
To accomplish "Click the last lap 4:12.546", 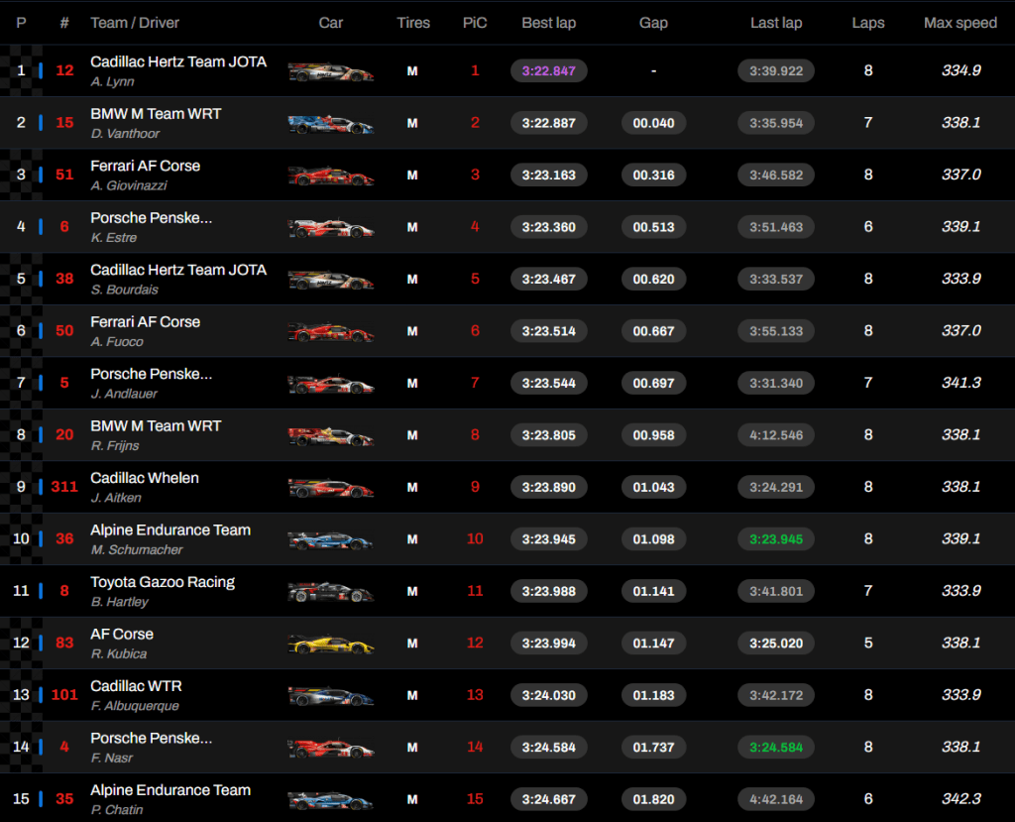I will (776, 435).
